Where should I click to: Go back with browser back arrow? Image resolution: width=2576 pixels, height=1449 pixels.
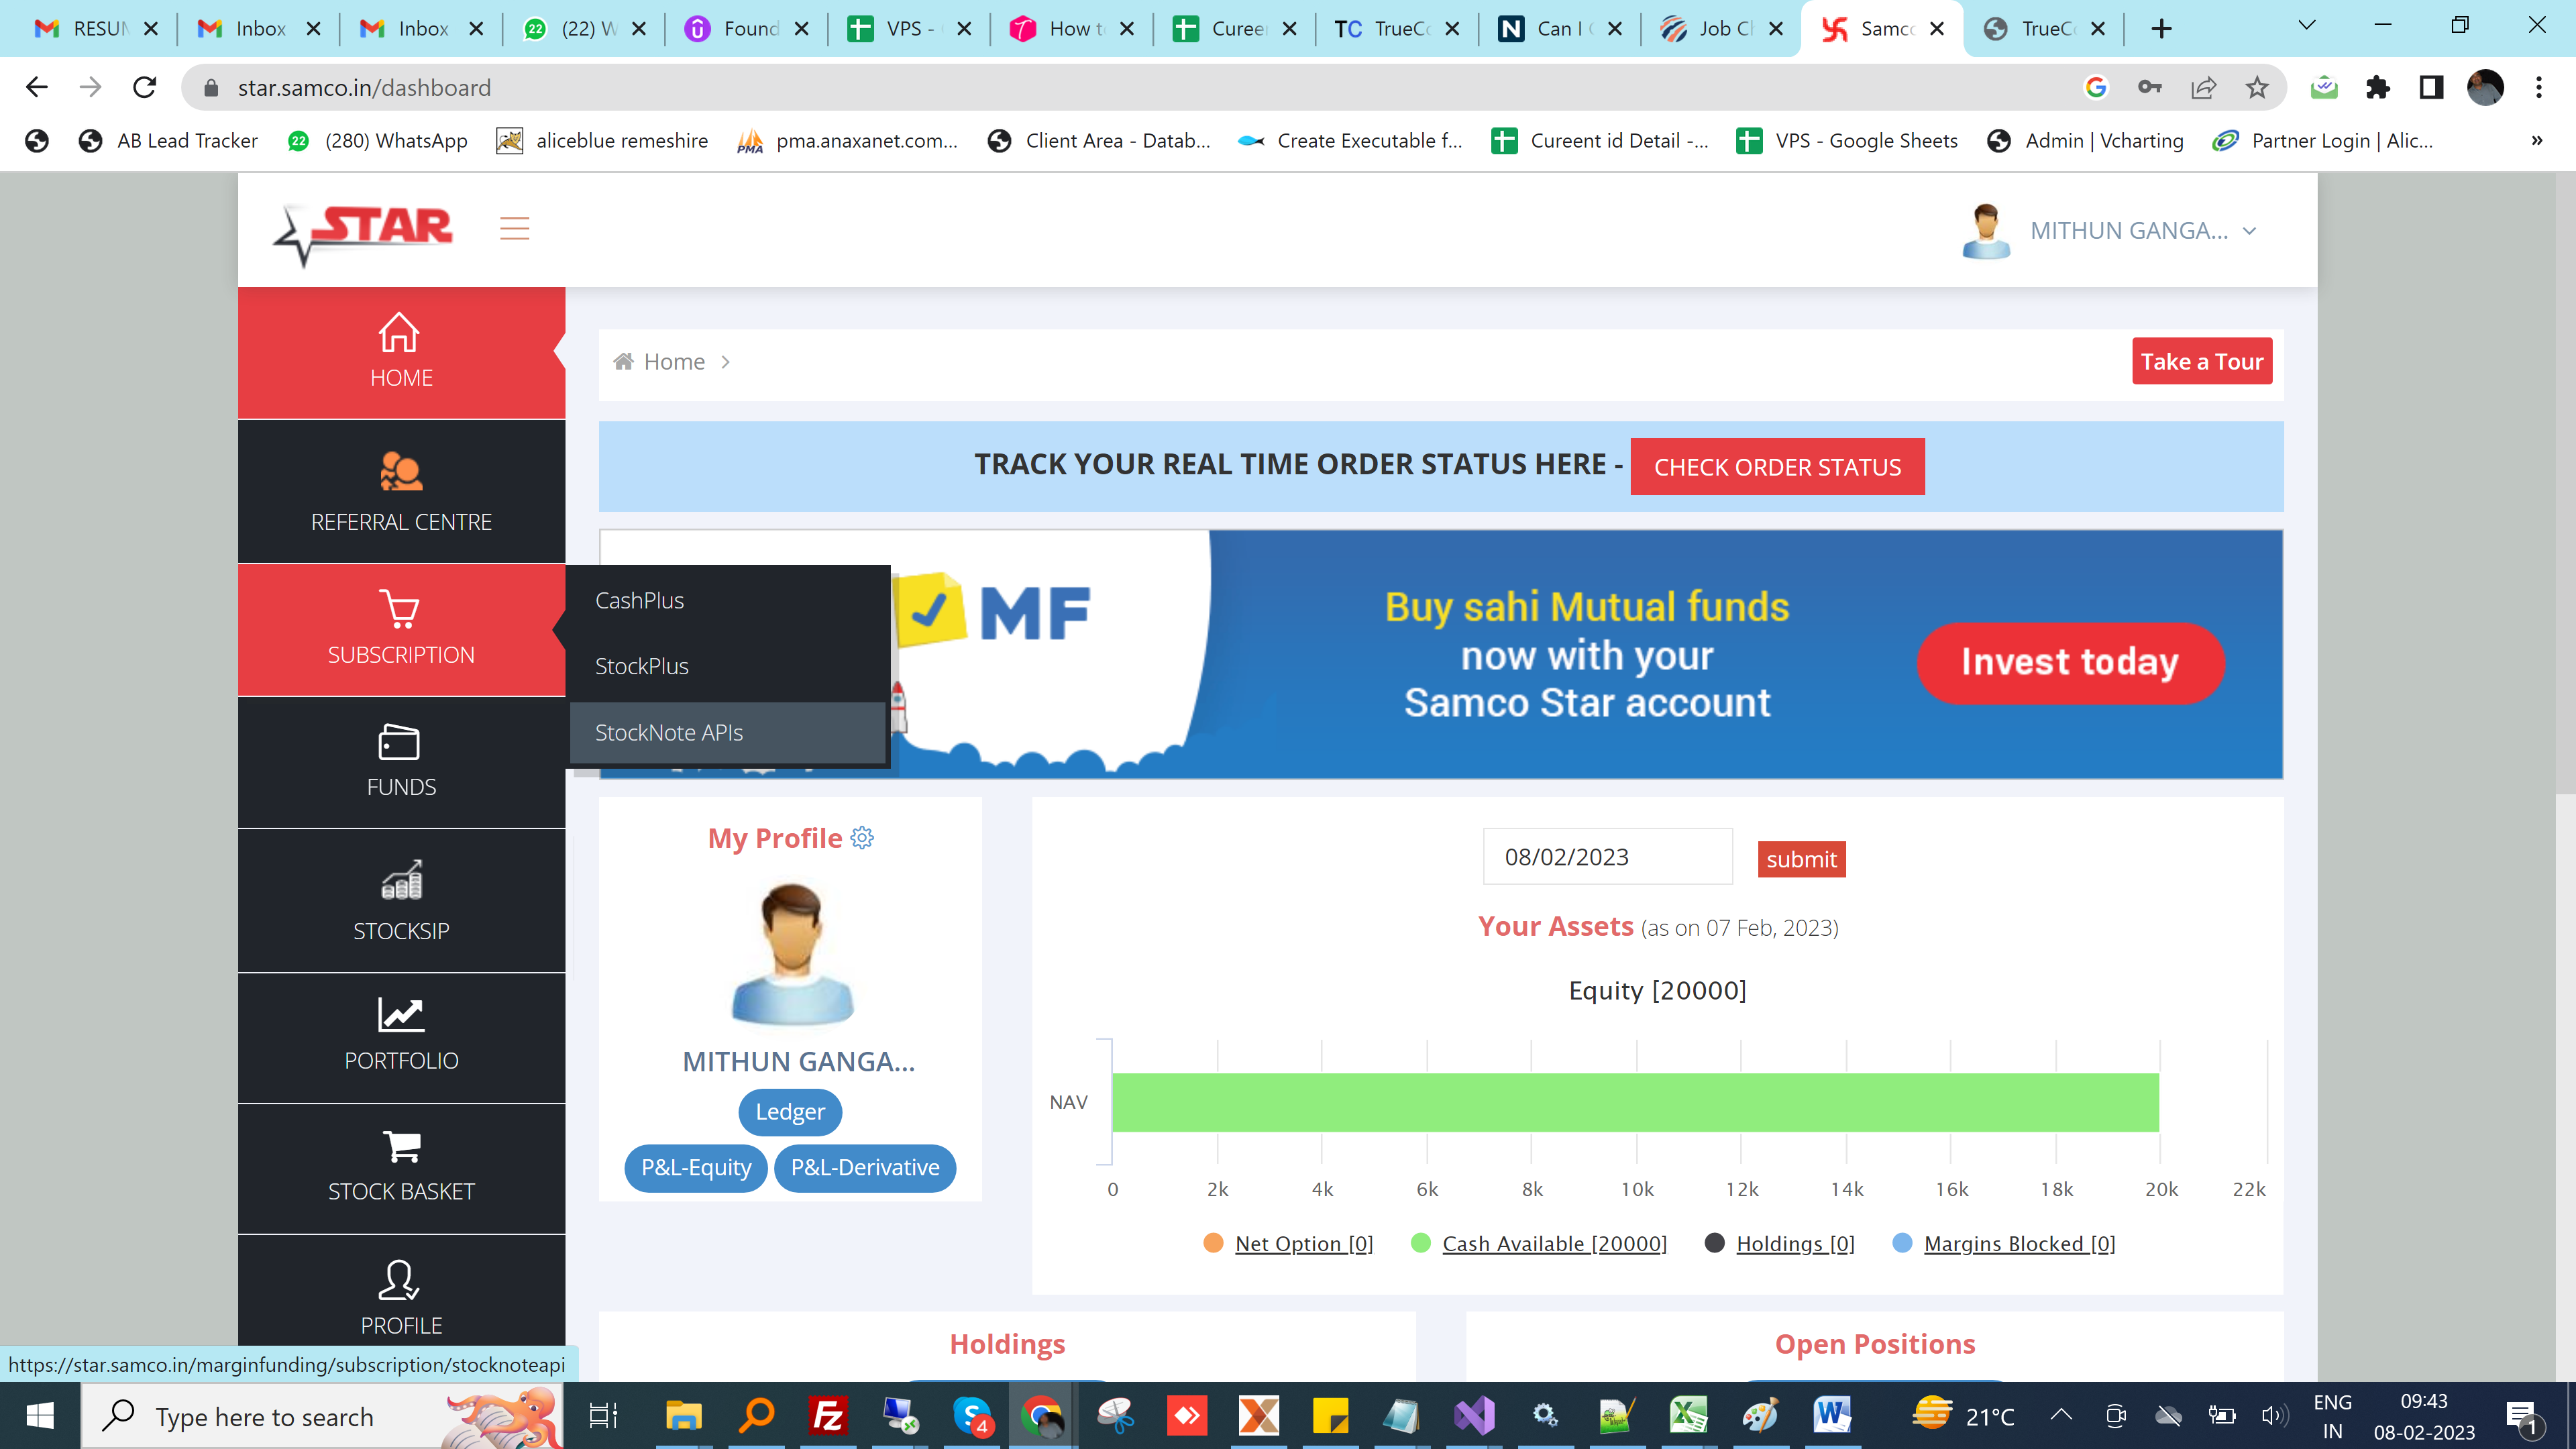(37, 87)
